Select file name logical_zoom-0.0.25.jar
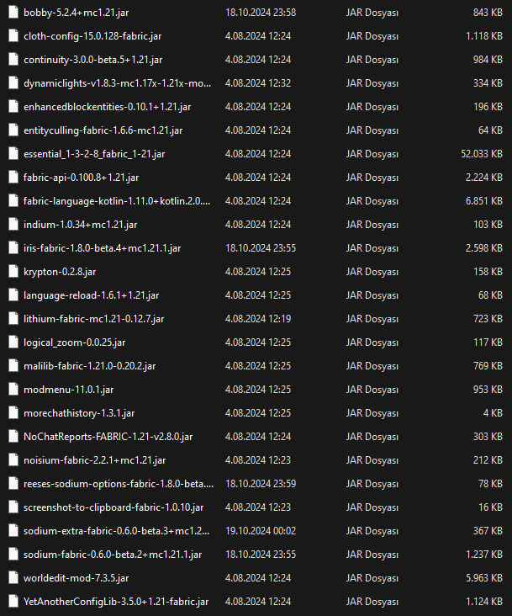 pos(75,343)
